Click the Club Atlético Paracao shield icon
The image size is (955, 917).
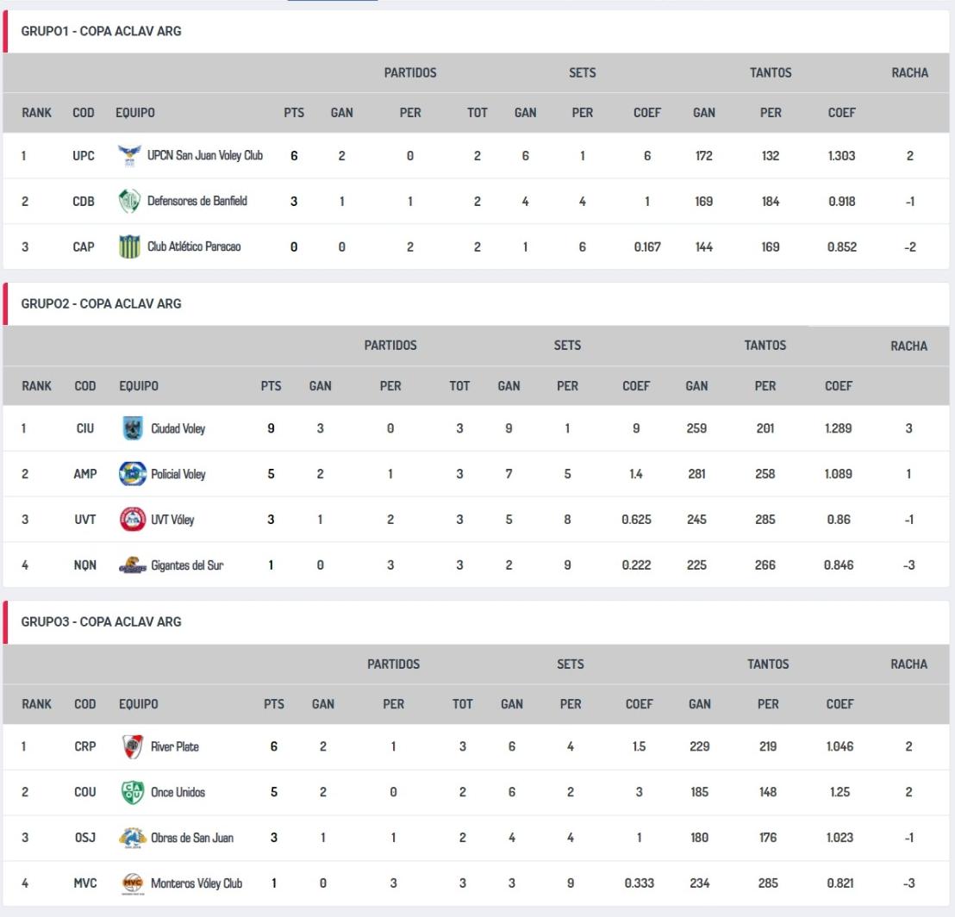tap(128, 247)
